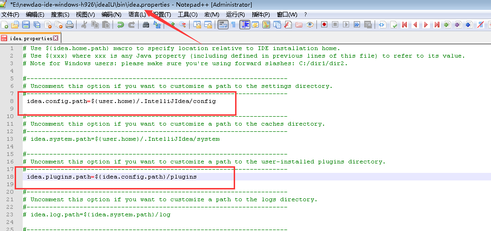Click the Playback macro icon
The width and height of the screenshot is (491, 231).
pyautogui.click(x=346, y=25)
